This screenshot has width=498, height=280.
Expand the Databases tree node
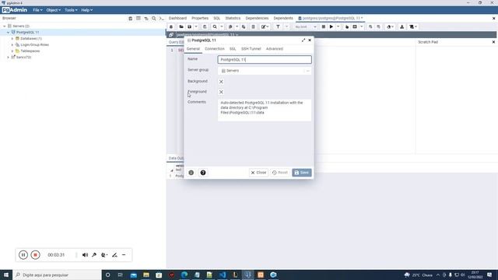(12, 38)
